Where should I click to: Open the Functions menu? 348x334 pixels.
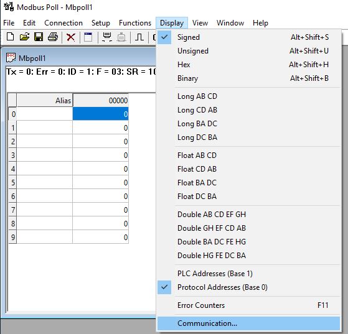point(135,23)
